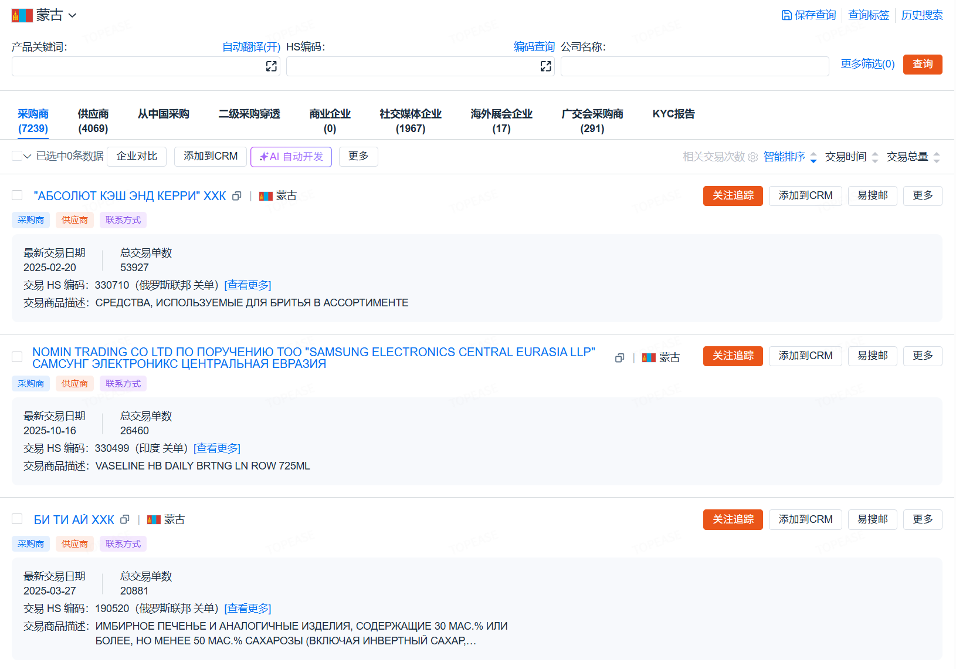
Task: Tick the checkbox for NOMIN TRADING CO LTD
Action: pos(18,357)
